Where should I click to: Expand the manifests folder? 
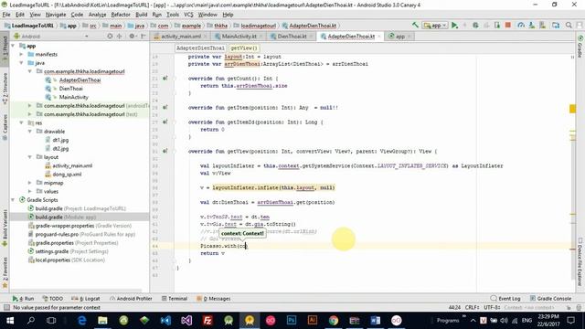pos(22,54)
